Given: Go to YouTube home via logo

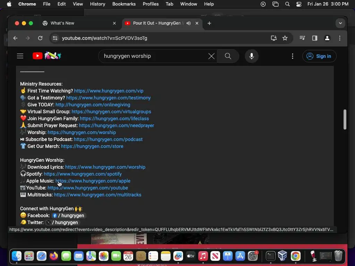Looking at the screenshot, I should pos(47,56).
